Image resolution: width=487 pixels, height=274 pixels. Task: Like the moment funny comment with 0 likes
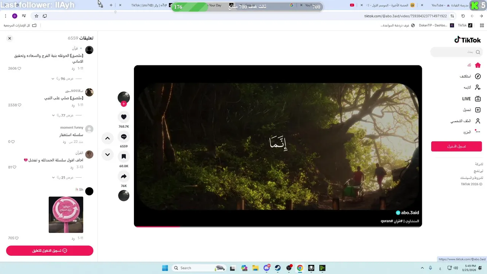tap(13, 142)
